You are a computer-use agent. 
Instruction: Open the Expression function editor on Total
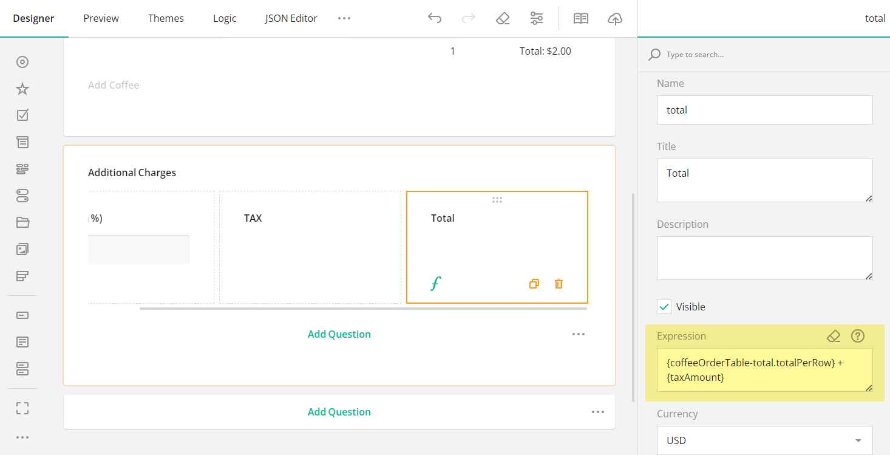(435, 283)
